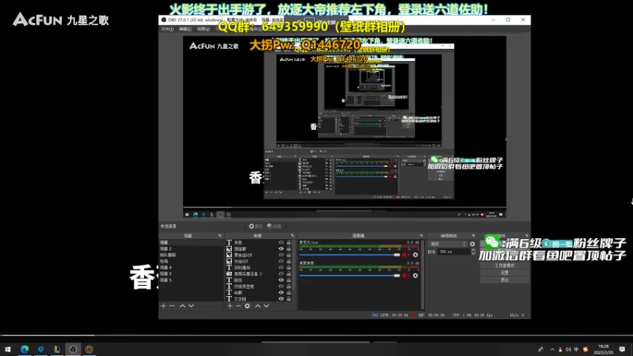Open 设置 settings button in Controls
Viewport: 633px width, 356px height.
(505, 272)
